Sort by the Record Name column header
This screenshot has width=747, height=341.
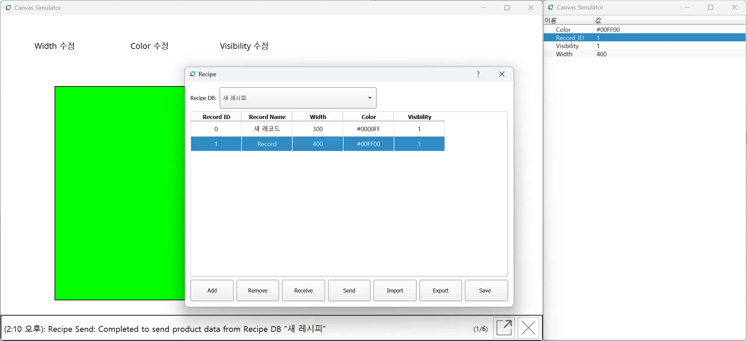[x=267, y=117]
